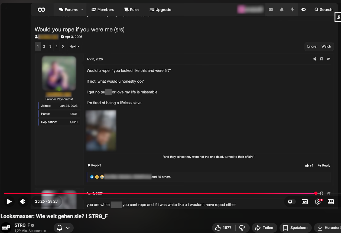This screenshot has height=233, width=341.
Task: Open the forum Search field
Action: click(x=323, y=9)
